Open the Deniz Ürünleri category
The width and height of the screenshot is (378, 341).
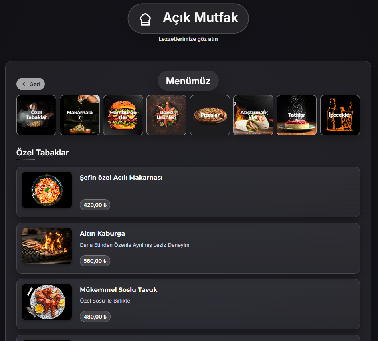click(166, 115)
